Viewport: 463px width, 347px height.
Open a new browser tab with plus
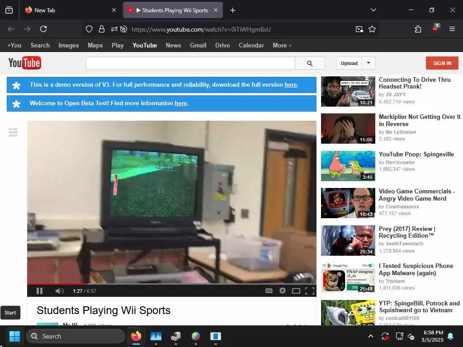click(233, 10)
